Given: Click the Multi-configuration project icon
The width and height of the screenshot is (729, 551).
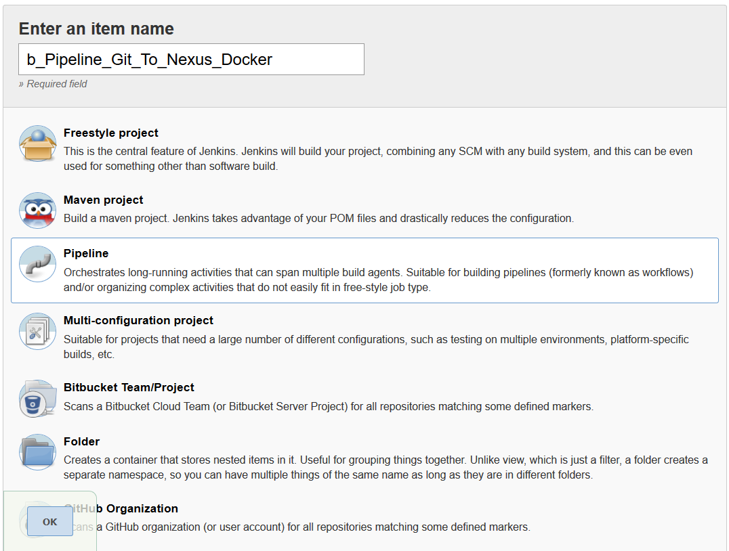Looking at the screenshot, I should click(x=37, y=331).
